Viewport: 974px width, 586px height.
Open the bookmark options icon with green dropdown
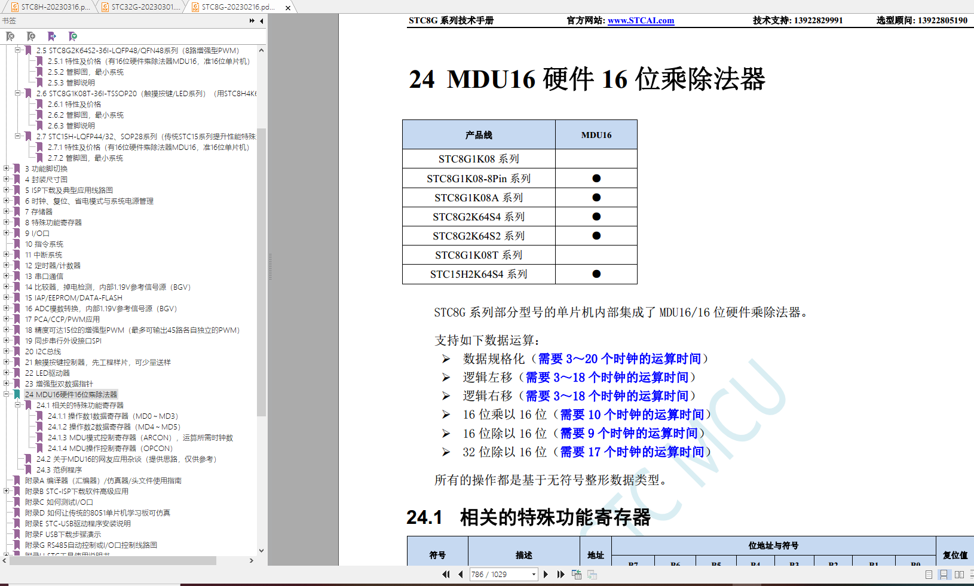[x=72, y=36]
